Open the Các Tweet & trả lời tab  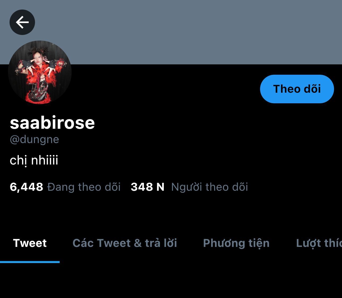click(125, 243)
